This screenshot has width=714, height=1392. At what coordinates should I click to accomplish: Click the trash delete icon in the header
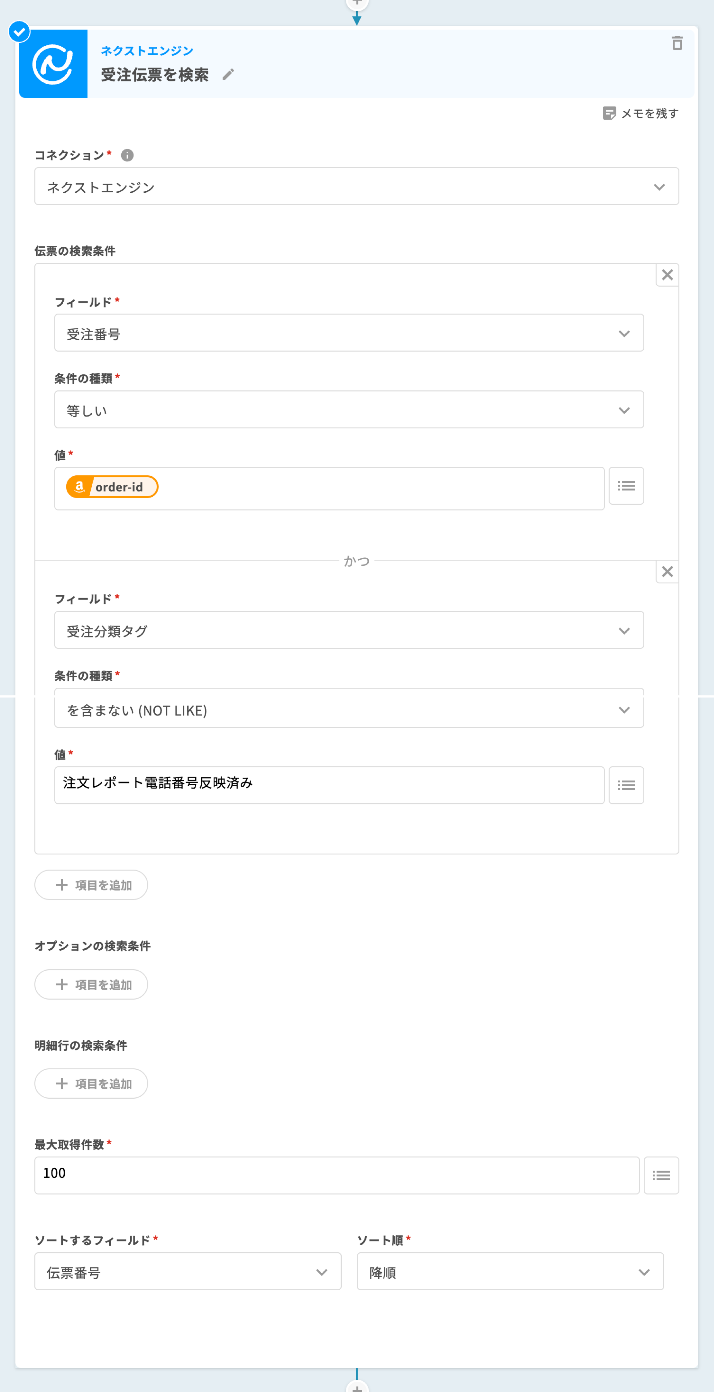(x=677, y=43)
